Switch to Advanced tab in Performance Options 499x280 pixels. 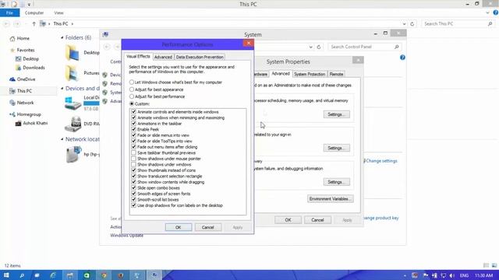coord(163,57)
